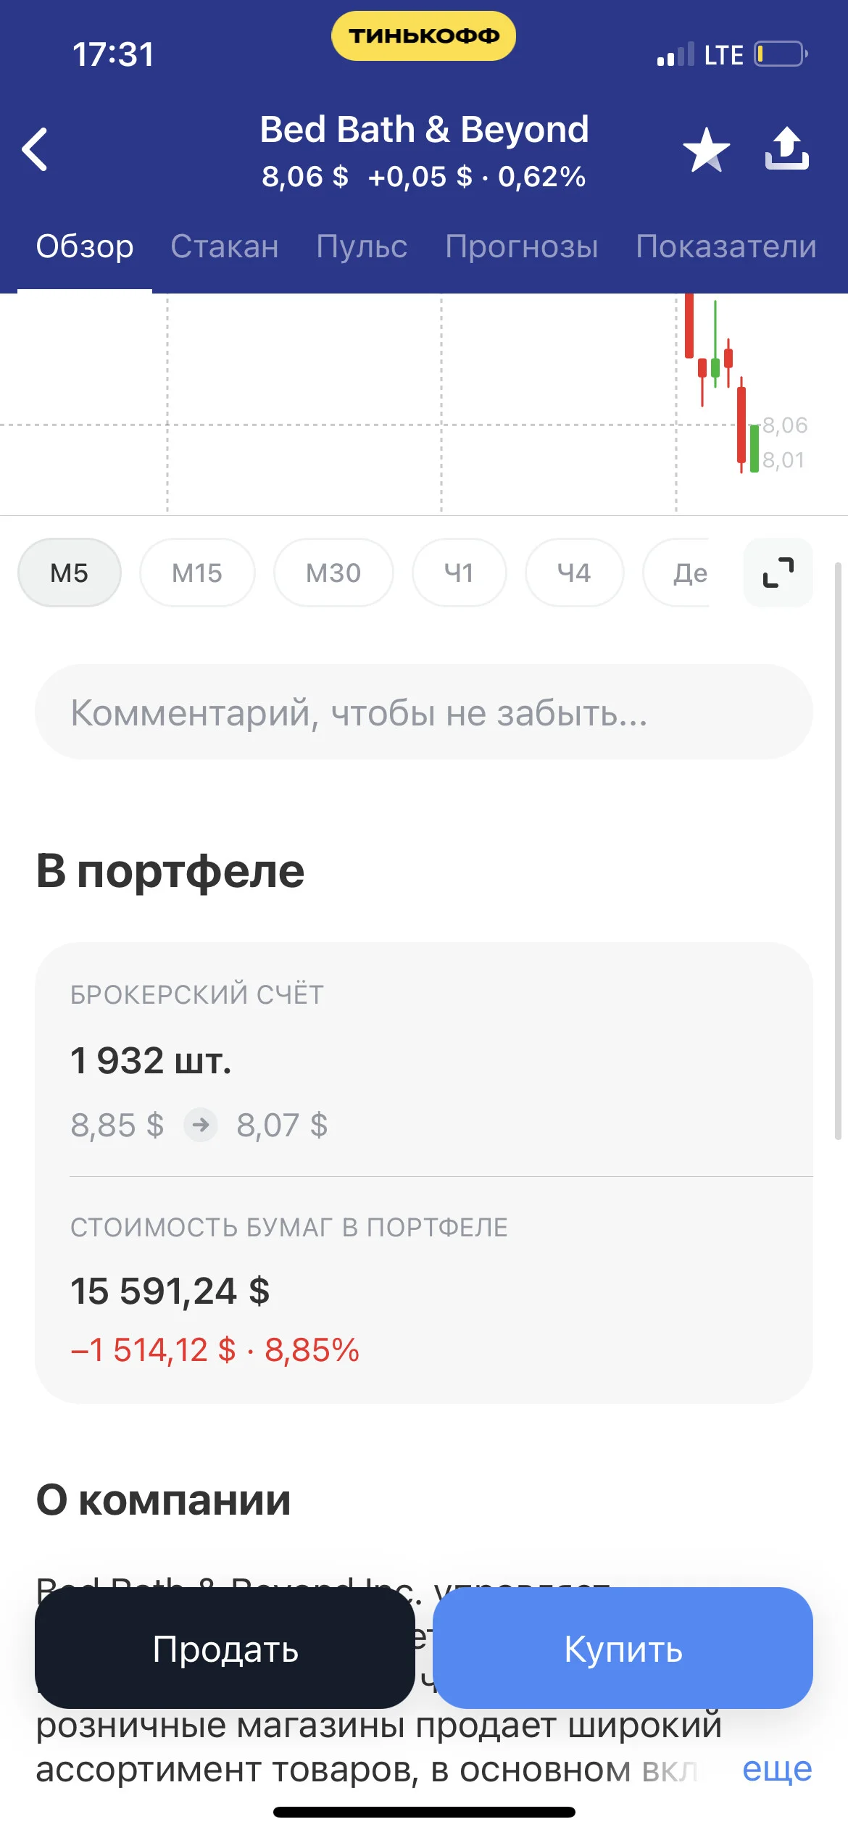Viewport: 848px width, 1835px height.
Task: Tap the Продать button
Action: 225,1649
